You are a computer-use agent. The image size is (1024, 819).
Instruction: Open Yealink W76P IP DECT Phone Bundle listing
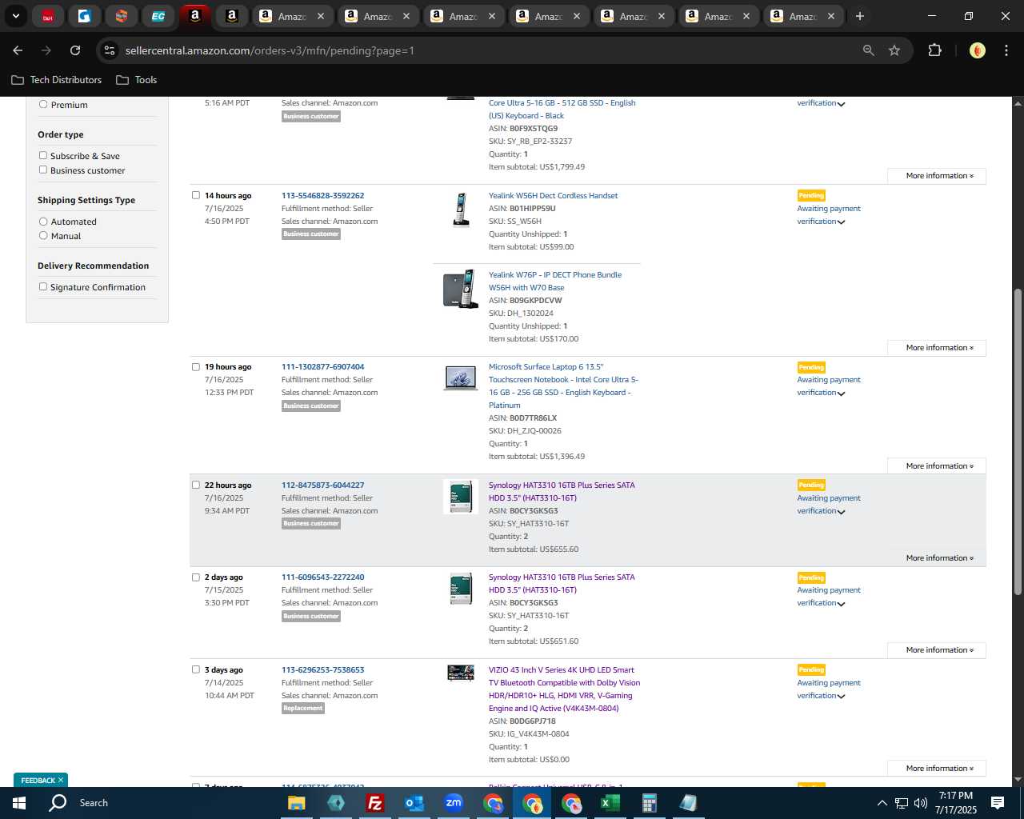click(x=555, y=281)
